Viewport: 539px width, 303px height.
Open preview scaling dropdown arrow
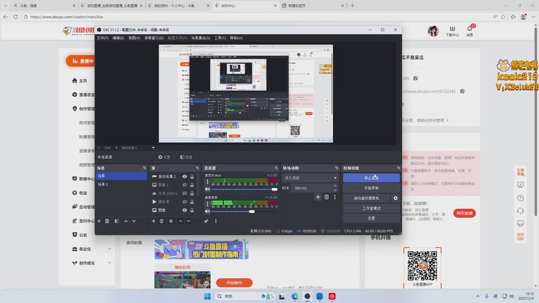tap(154, 147)
